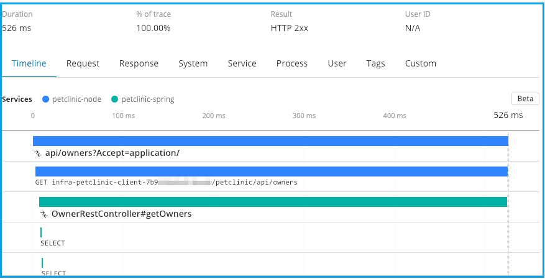Open the Process tab
The height and width of the screenshot is (279, 545).
292,63
